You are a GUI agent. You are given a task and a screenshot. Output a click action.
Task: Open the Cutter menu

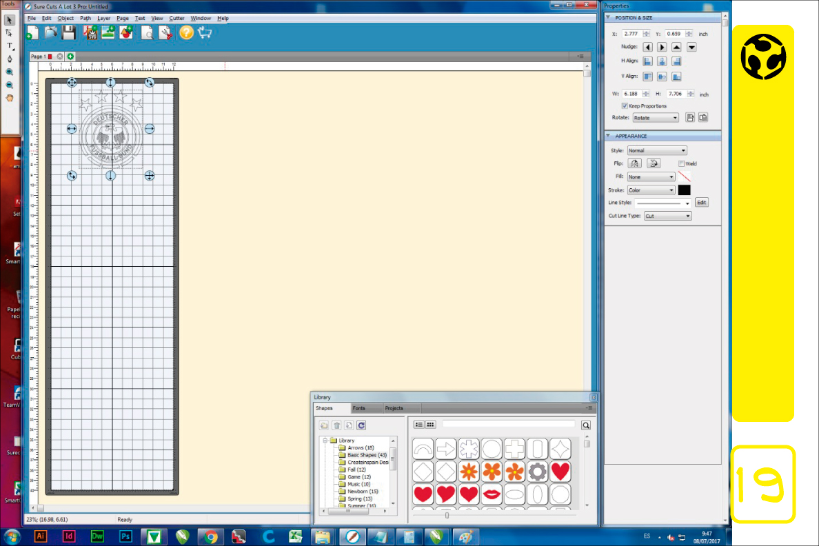[176, 19]
